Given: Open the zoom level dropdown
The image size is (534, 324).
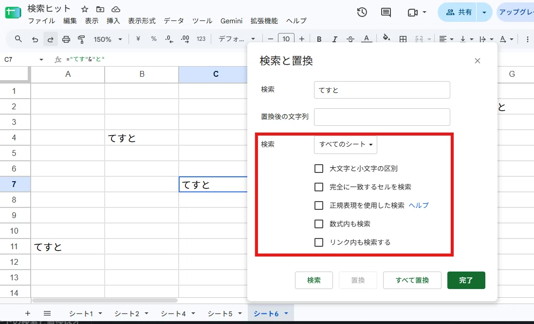Looking at the screenshot, I should point(108,39).
